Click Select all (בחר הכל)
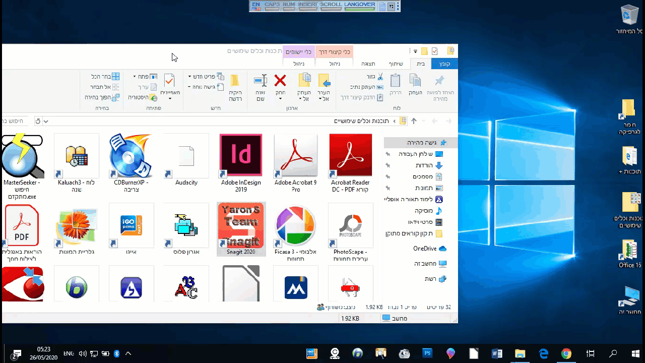This screenshot has height=363, width=645. (x=105, y=77)
